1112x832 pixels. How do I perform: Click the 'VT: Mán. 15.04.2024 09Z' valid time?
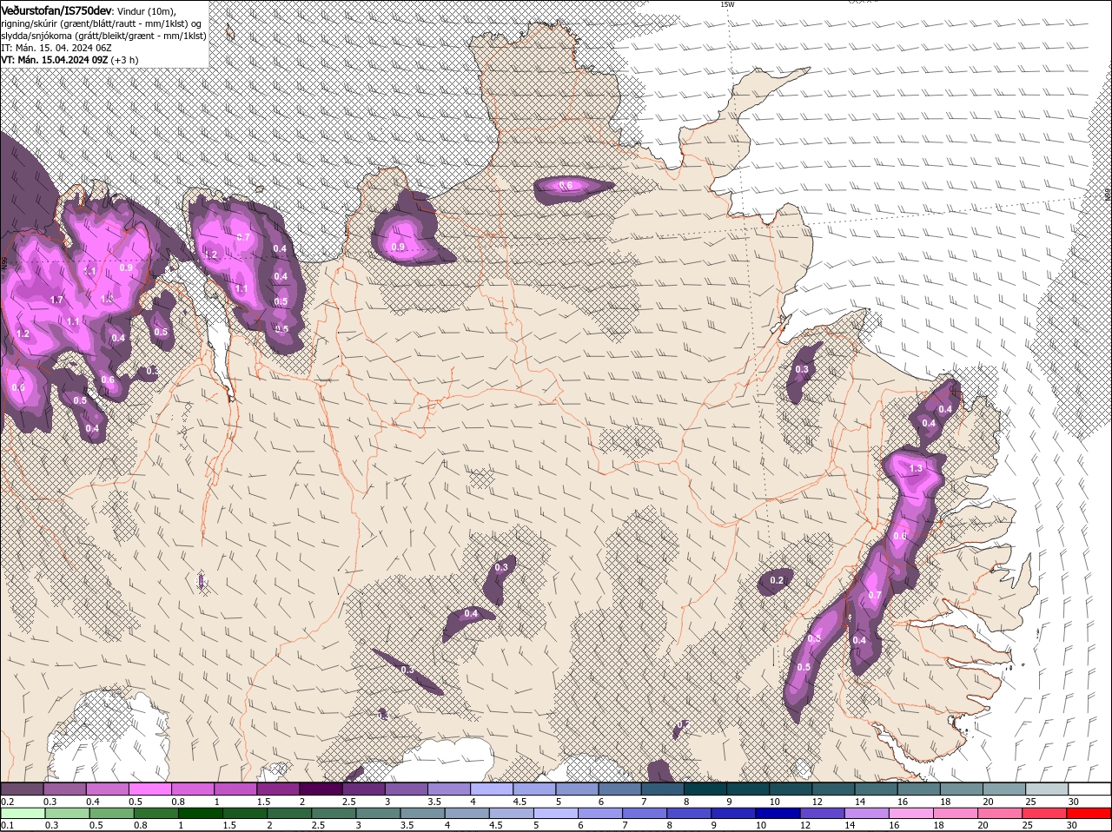coord(55,60)
